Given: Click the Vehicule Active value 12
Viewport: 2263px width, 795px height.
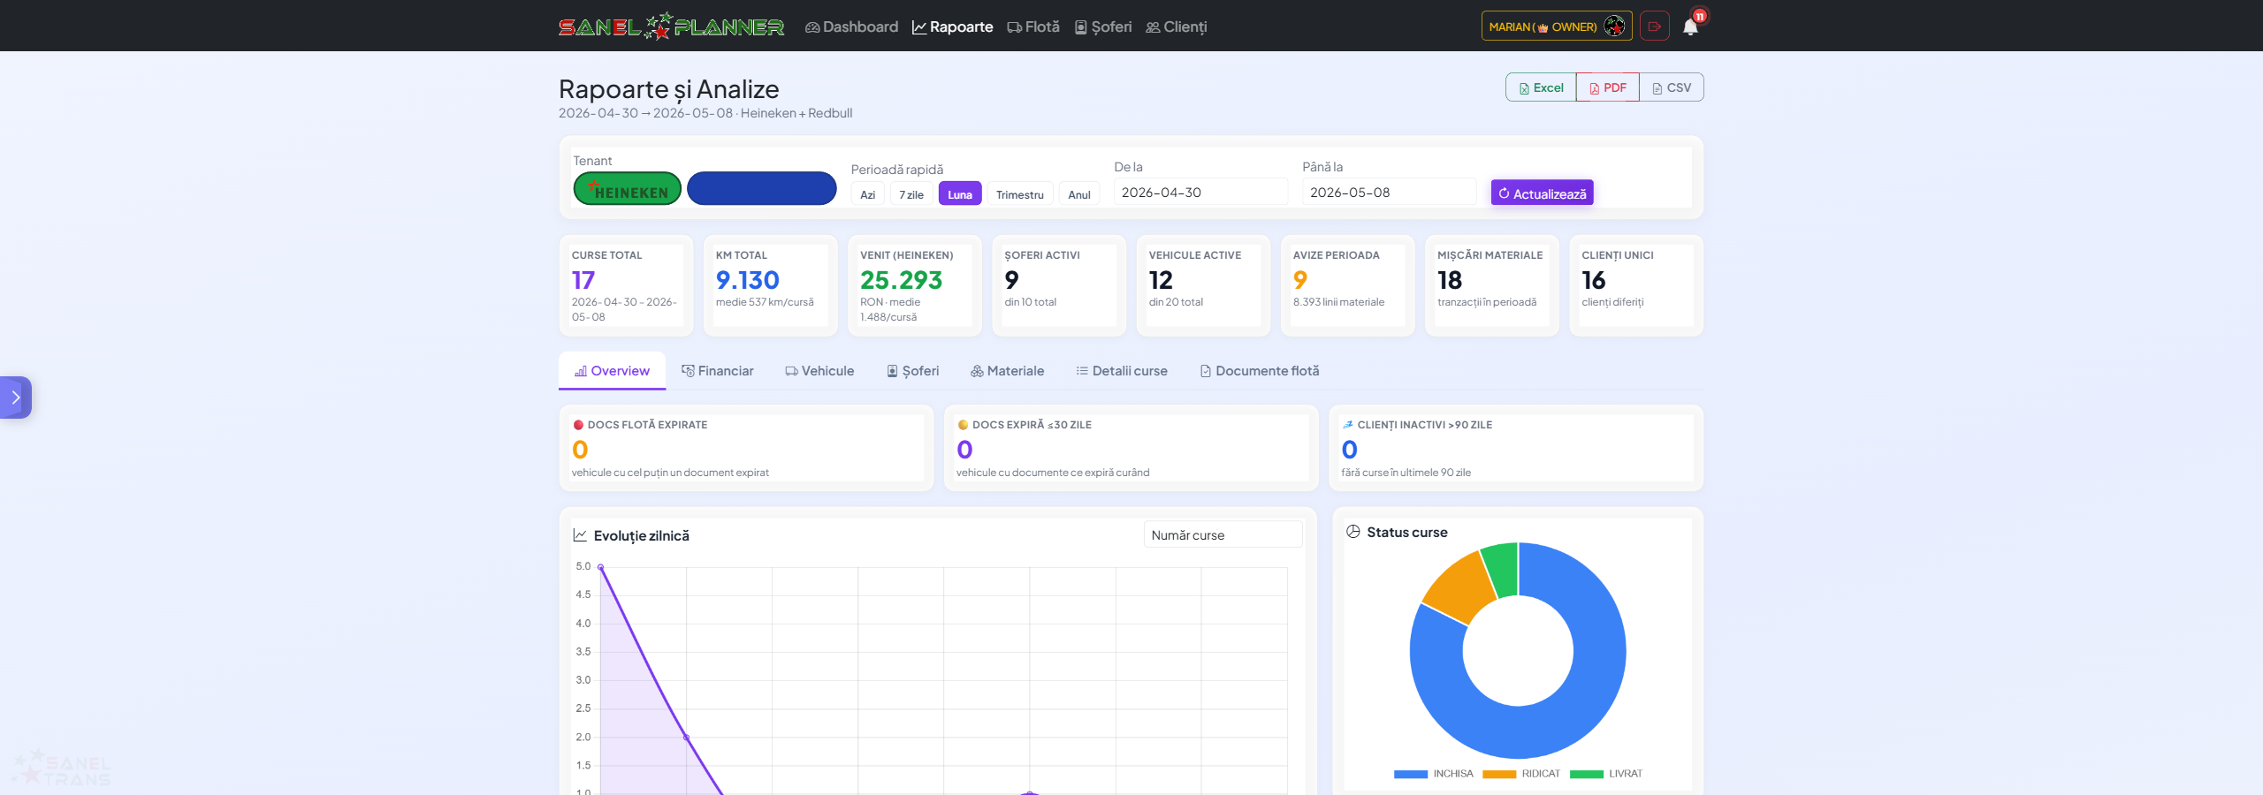Looking at the screenshot, I should 1161,280.
